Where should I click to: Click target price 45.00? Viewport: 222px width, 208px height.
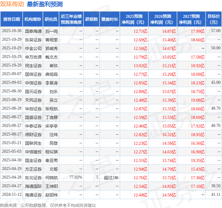click(216, 82)
